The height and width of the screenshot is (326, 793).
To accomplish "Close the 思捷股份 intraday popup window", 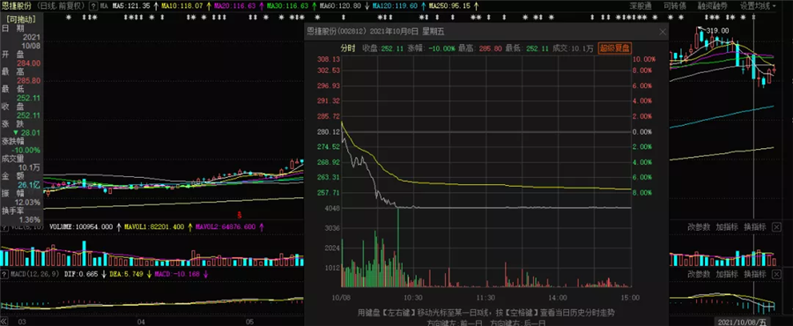I will (663, 32).
